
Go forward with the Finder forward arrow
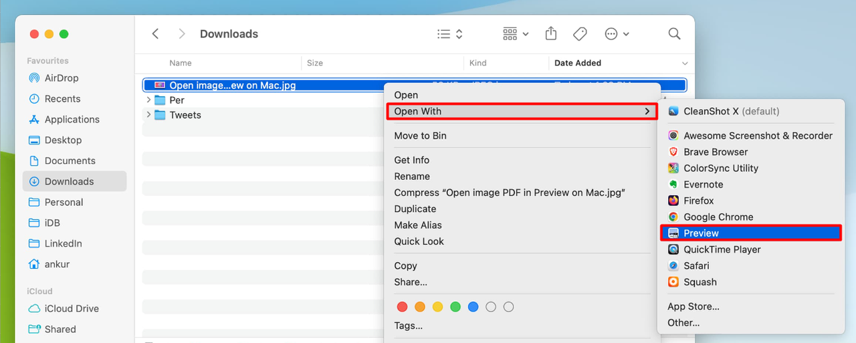click(x=182, y=33)
